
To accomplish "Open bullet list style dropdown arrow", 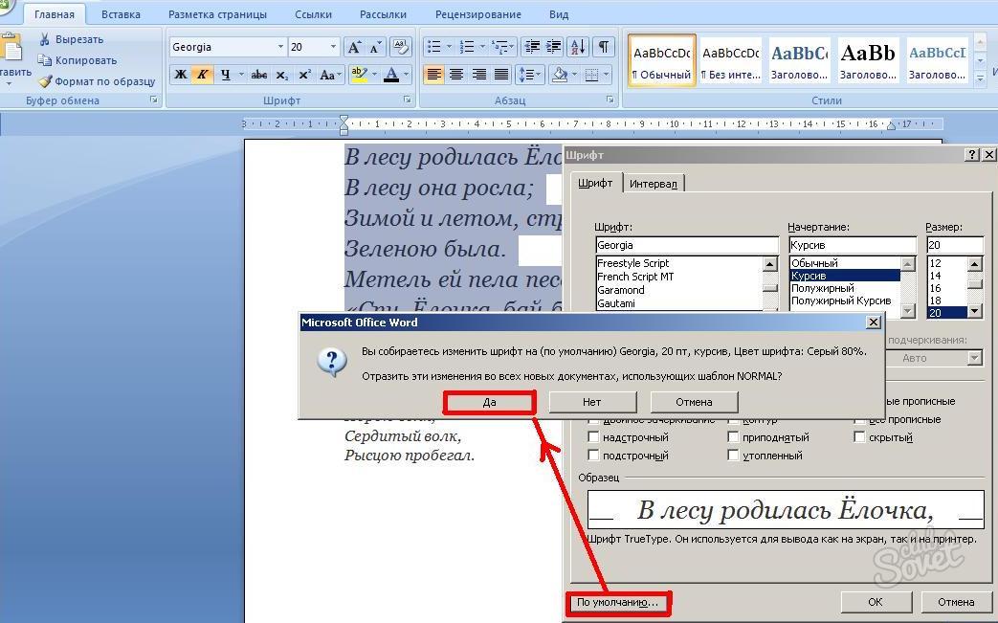I will point(449,47).
